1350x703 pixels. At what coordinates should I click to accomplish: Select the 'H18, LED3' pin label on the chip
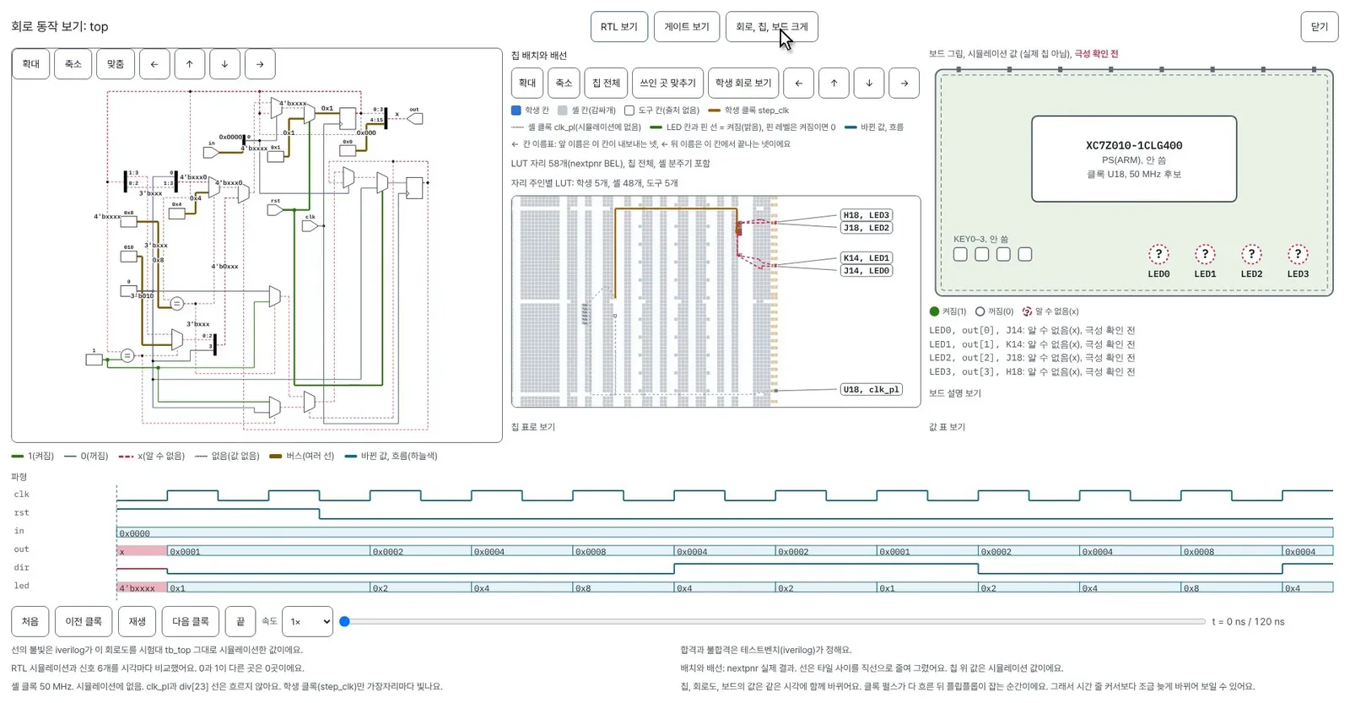(x=867, y=215)
